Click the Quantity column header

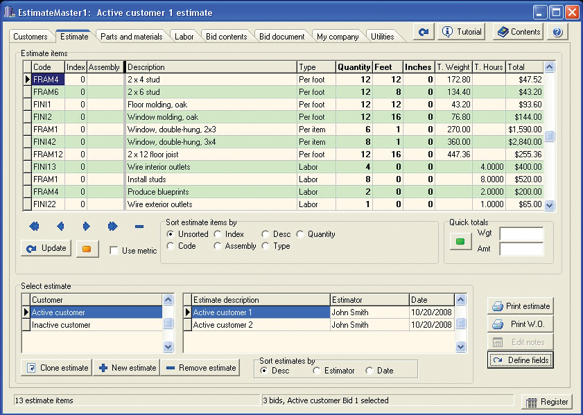tap(354, 67)
